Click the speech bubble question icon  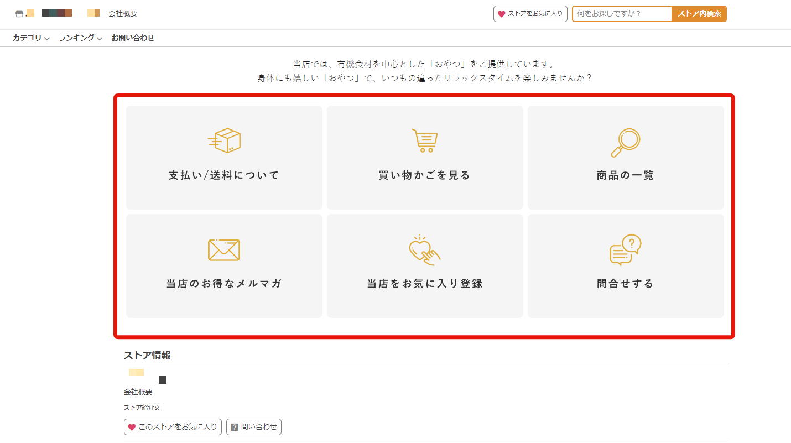[625, 250]
